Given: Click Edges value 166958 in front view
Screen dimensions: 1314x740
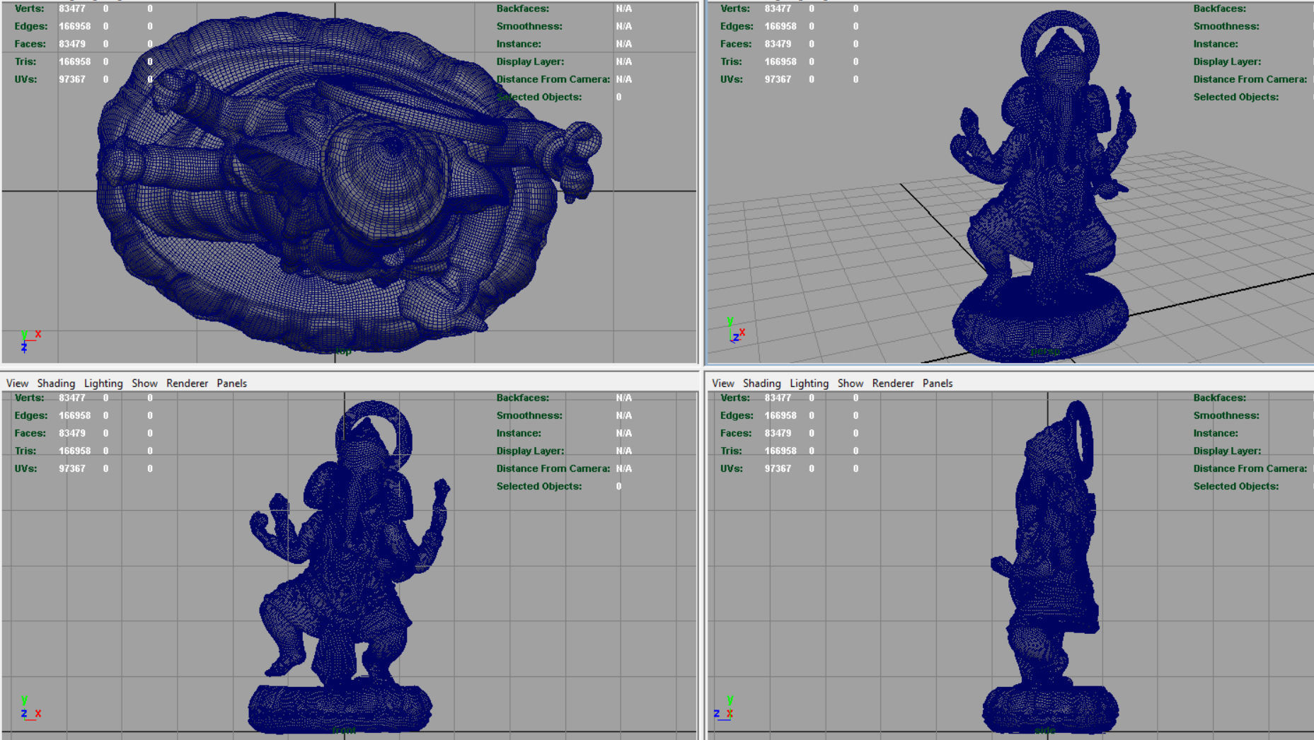Looking at the screenshot, I should click(75, 415).
